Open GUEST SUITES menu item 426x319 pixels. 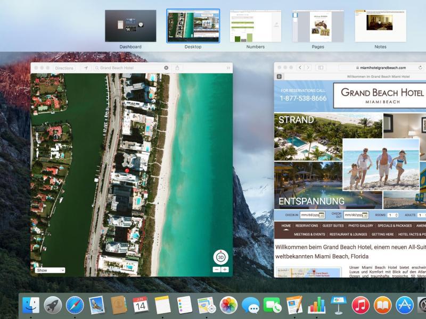point(333,225)
